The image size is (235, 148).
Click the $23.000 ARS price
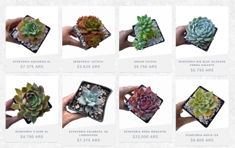(145, 137)
